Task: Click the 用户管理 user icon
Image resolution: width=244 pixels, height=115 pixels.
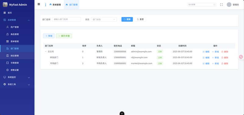Action: point(7,27)
